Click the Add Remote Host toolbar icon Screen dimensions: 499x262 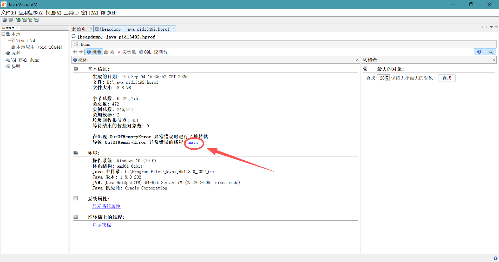click(x=18, y=20)
